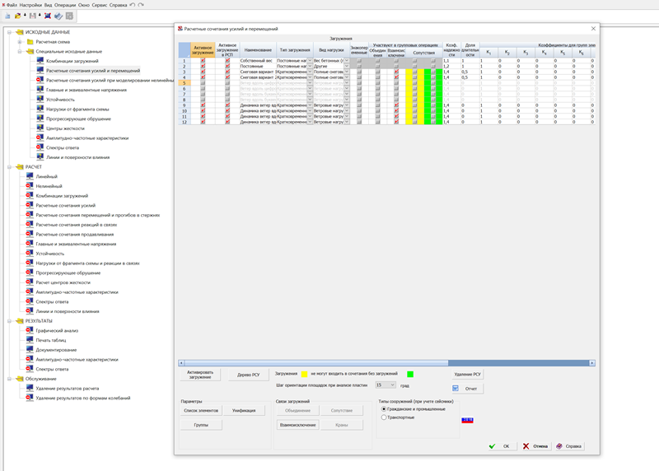The width and height of the screenshot is (659, 471).
Task: Expand the Расчетная схема tree node
Action: click(x=19, y=42)
